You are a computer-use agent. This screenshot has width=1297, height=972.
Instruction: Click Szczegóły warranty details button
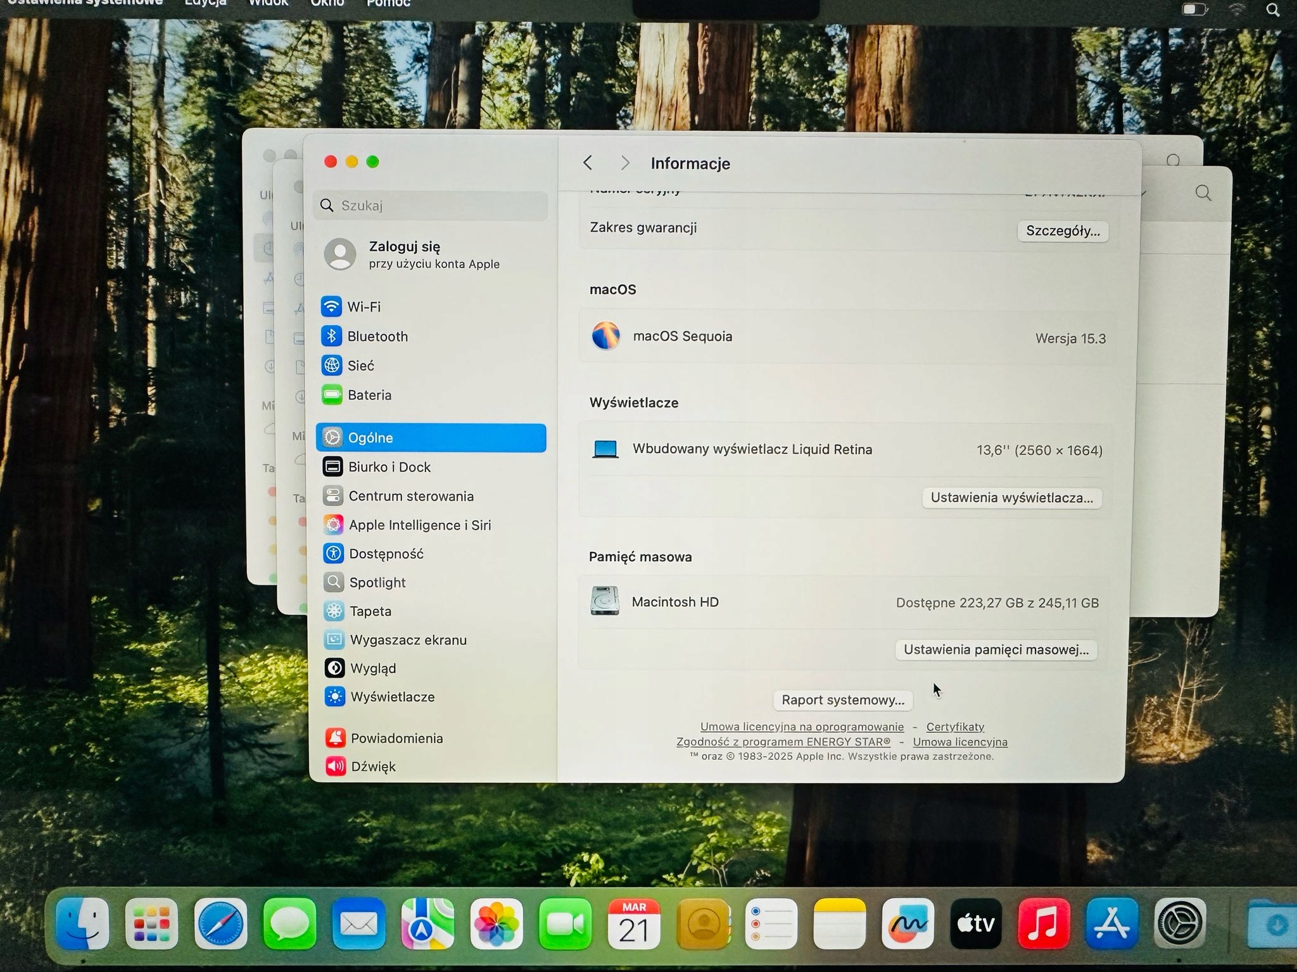pyautogui.click(x=1063, y=230)
